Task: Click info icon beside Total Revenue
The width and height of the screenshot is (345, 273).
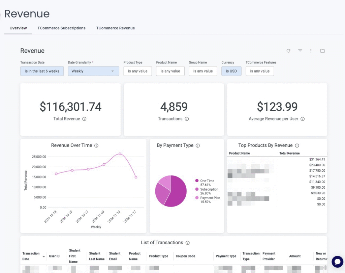Action: (84, 119)
